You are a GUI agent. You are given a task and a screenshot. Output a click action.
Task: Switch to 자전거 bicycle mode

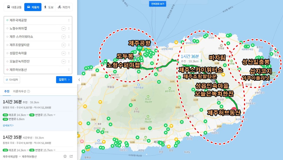coord(64,7)
